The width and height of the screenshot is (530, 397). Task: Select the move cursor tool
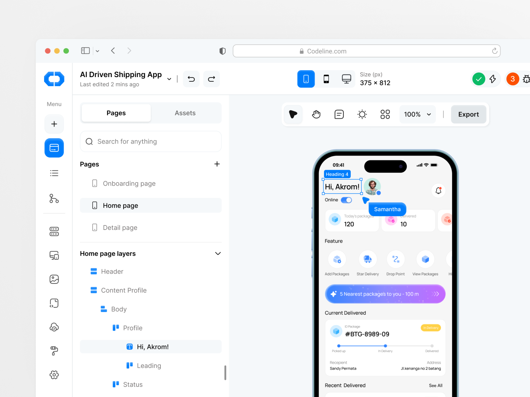pyautogui.click(x=293, y=114)
